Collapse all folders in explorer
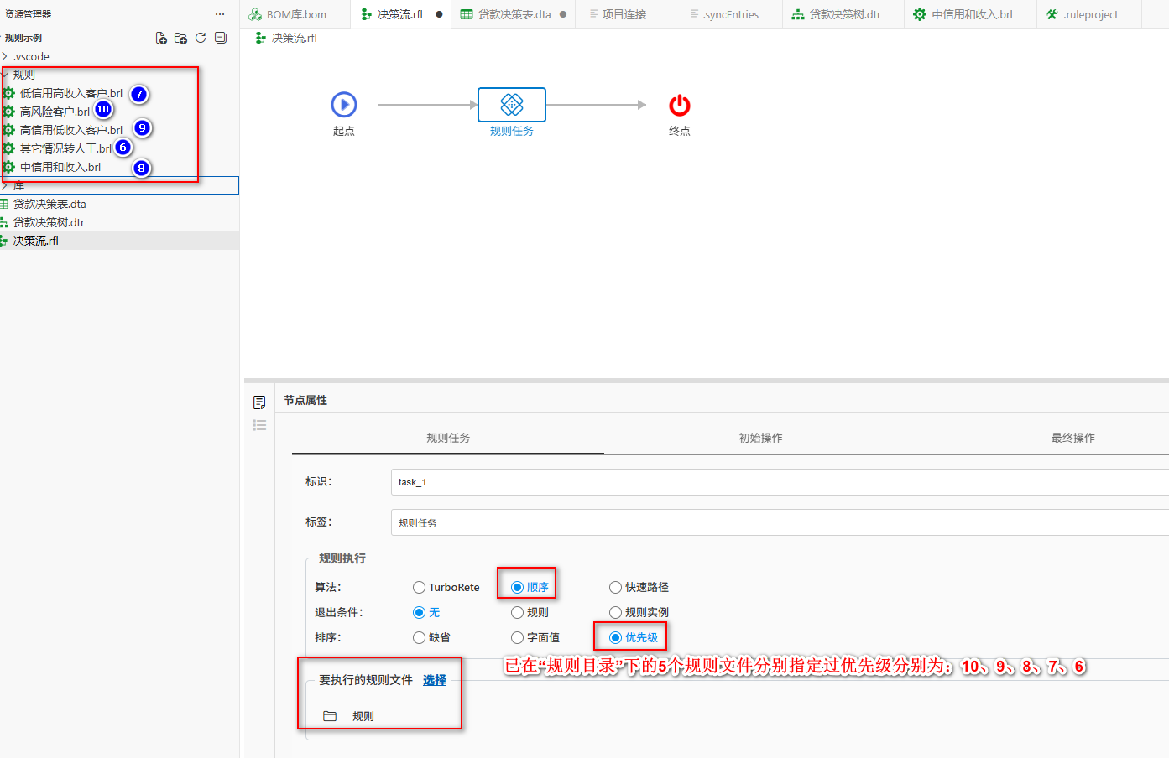The height and width of the screenshot is (758, 1169). [221, 38]
